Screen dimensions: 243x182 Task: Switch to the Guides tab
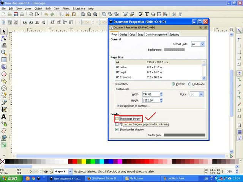click(x=123, y=35)
